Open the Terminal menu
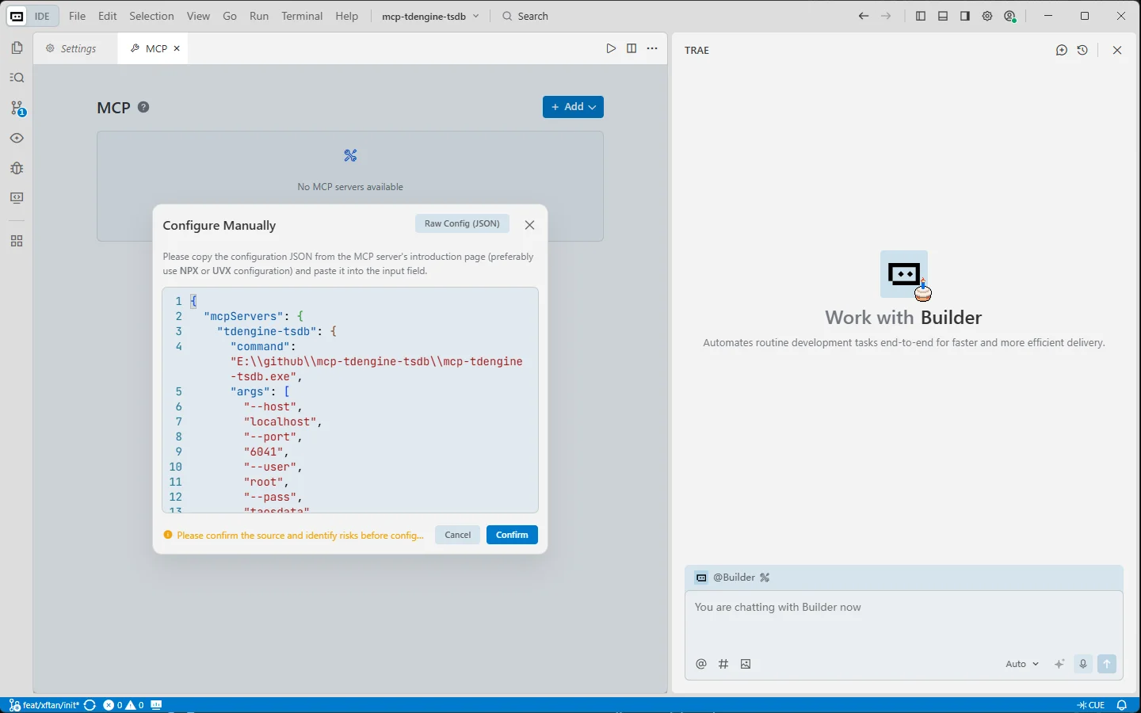This screenshot has height=713, width=1141. point(302,16)
